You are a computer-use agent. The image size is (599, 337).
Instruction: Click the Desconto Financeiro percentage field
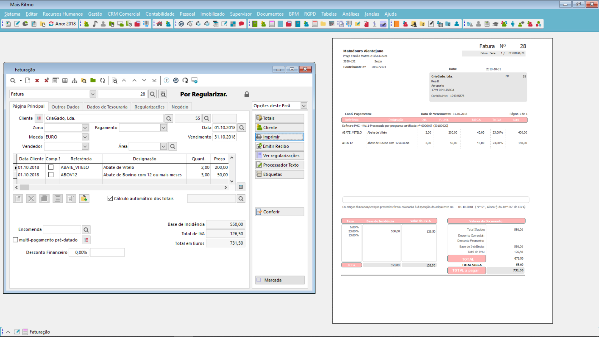tap(79, 252)
